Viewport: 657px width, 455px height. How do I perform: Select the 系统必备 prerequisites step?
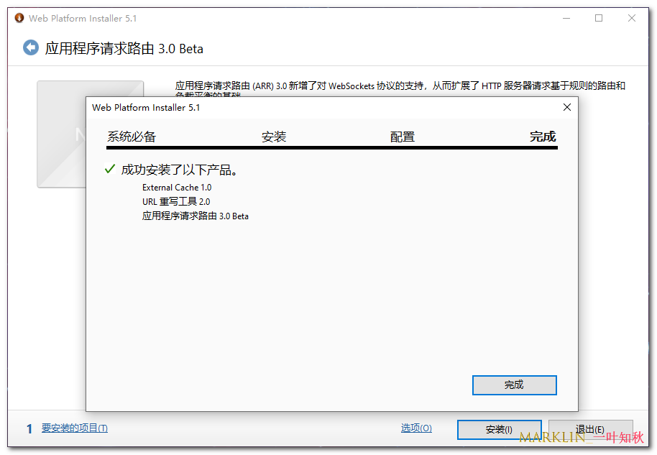tap(132, 137)
